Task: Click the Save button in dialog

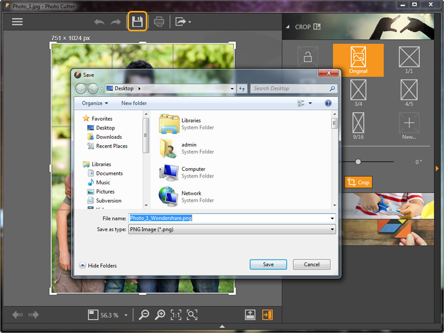Action: 268,264
